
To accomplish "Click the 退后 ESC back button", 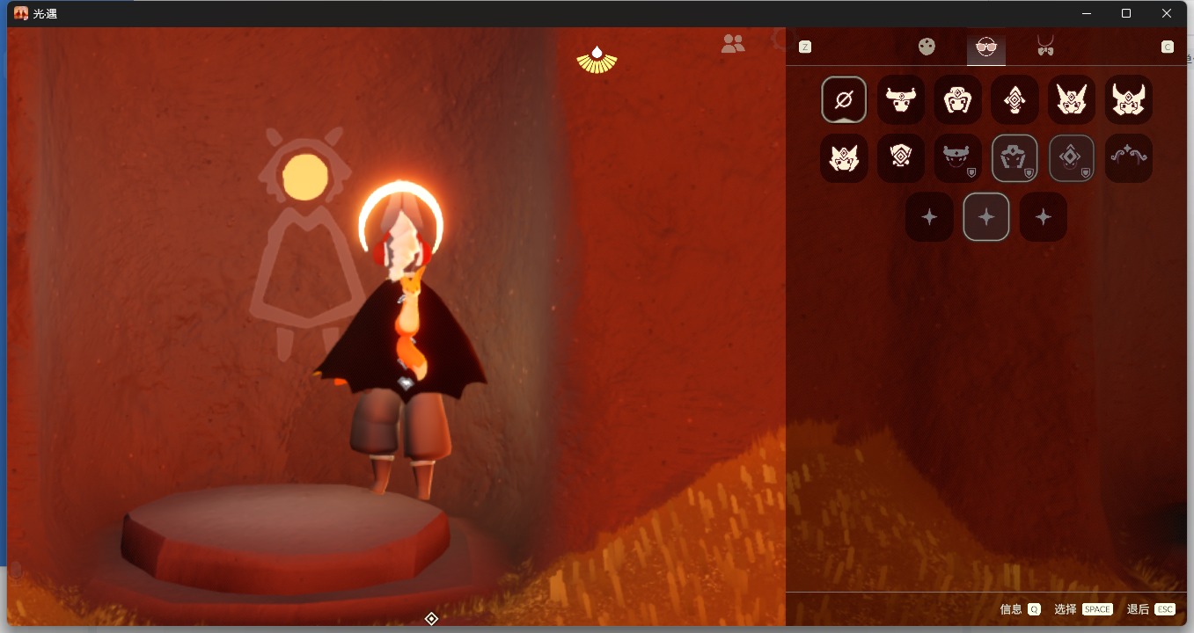I will pyautogui.click(x=1151, y=609).
